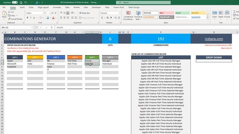The image size is (239, 134).
Task: Click the Fill Color bucket swatch
Action: click(x=48, y=18)
